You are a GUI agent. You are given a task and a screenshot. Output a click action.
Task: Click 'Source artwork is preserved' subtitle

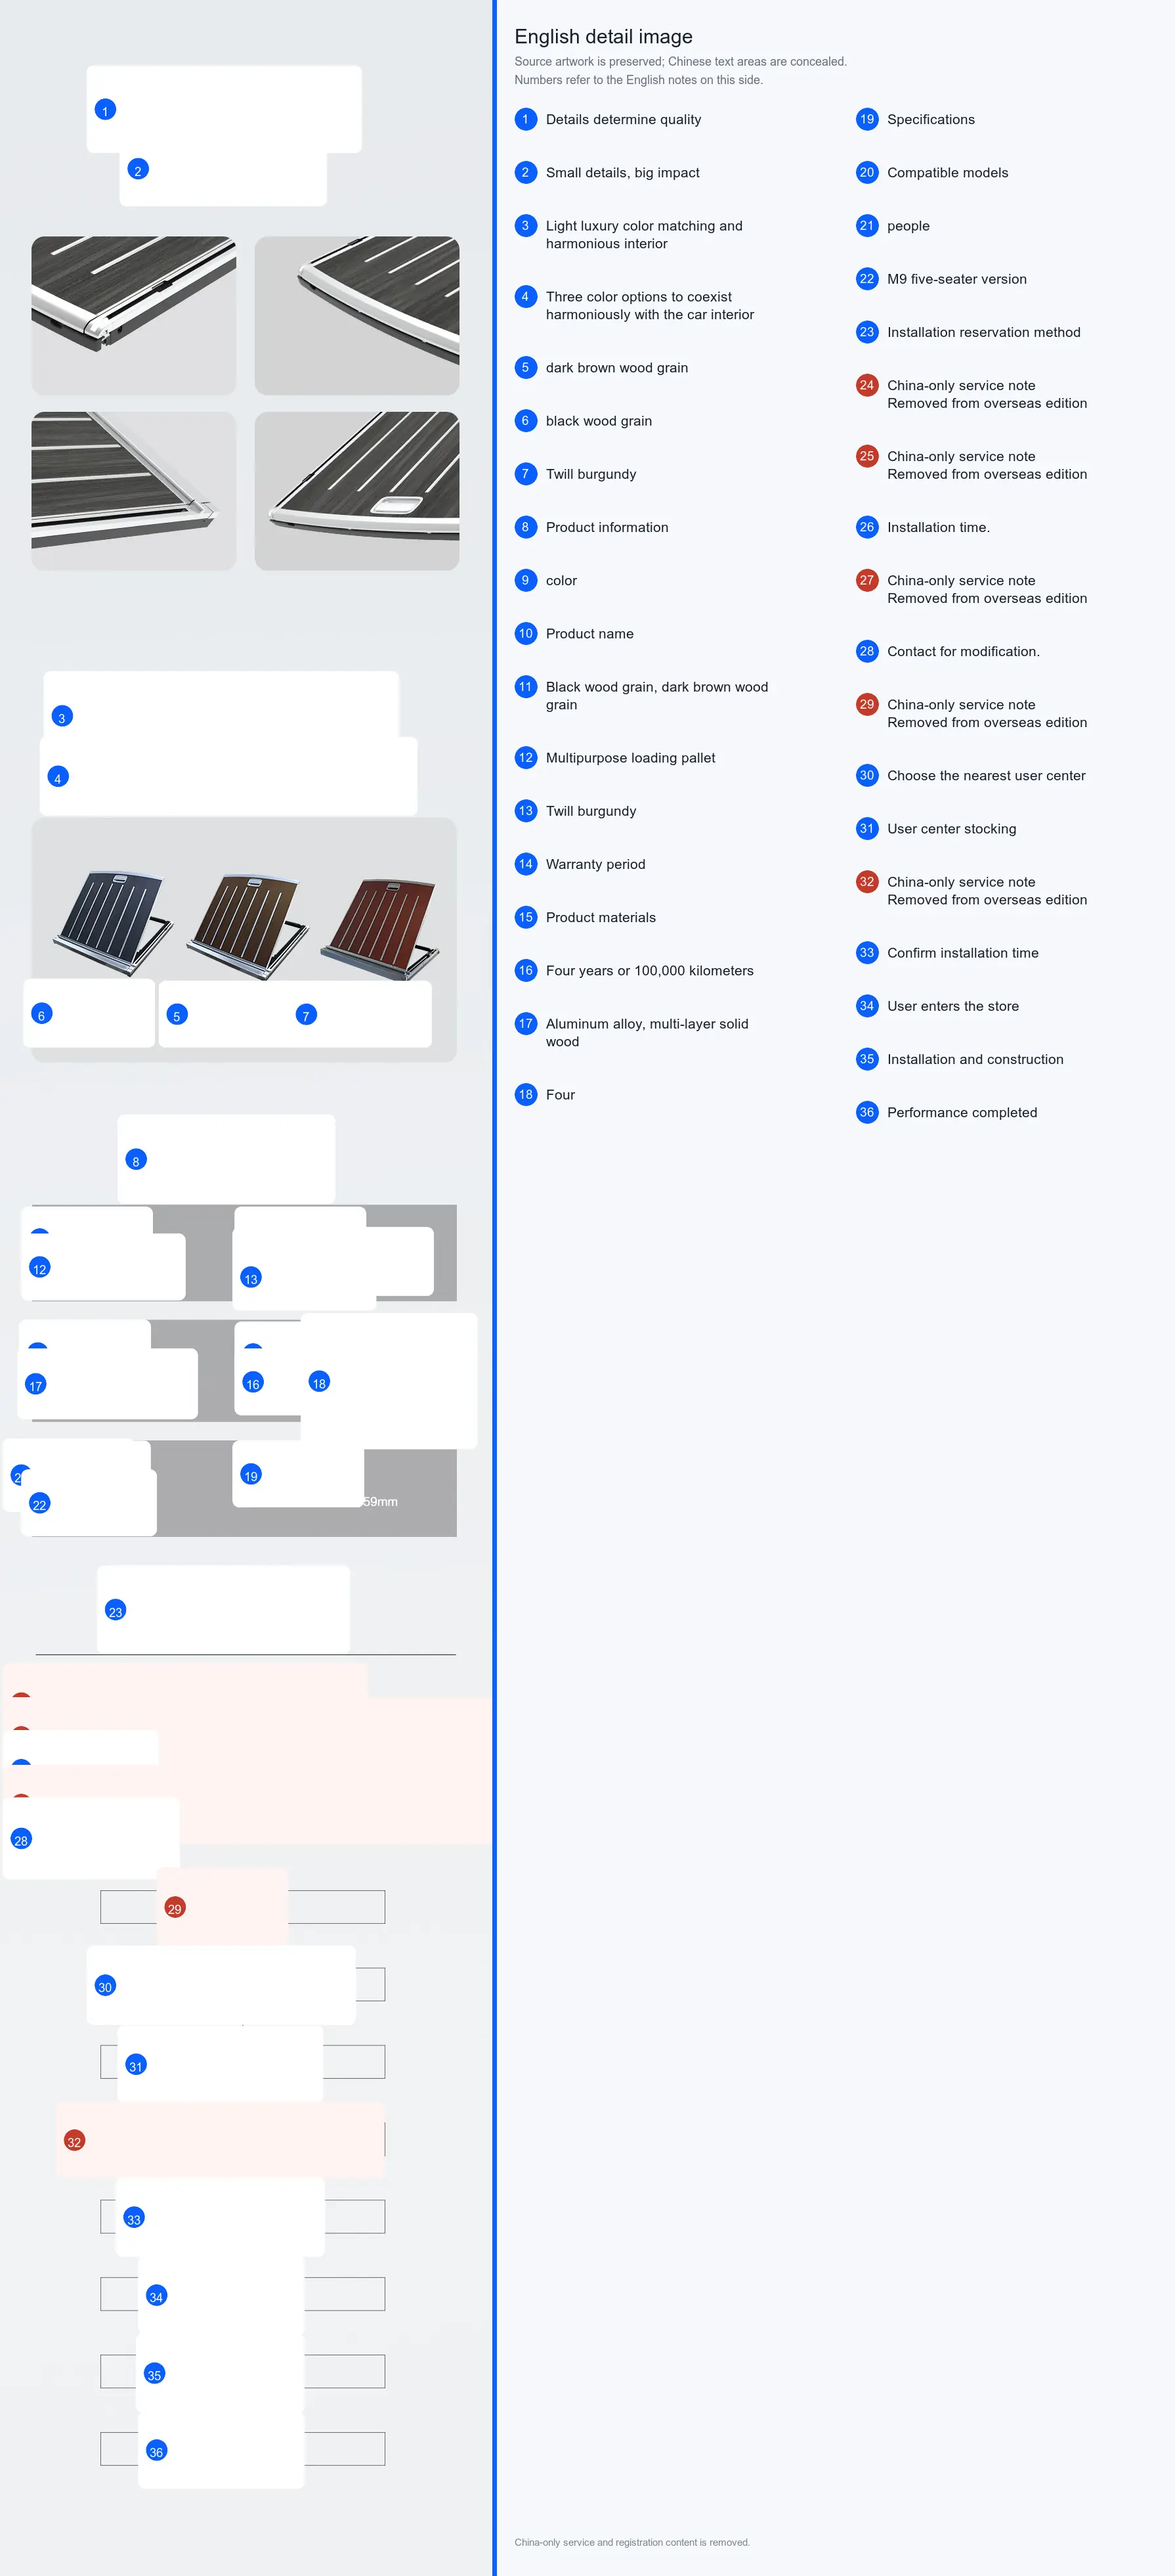coord(681,62)
